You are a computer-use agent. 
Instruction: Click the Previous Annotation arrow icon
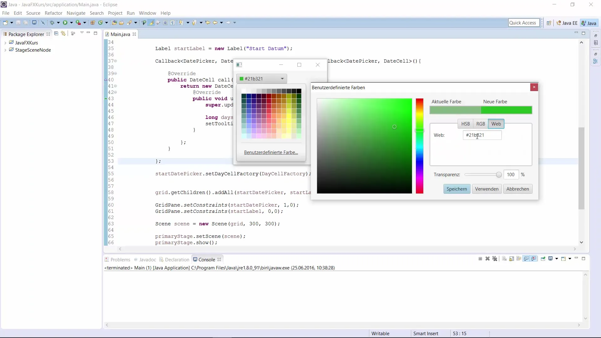tap(194, 23)
